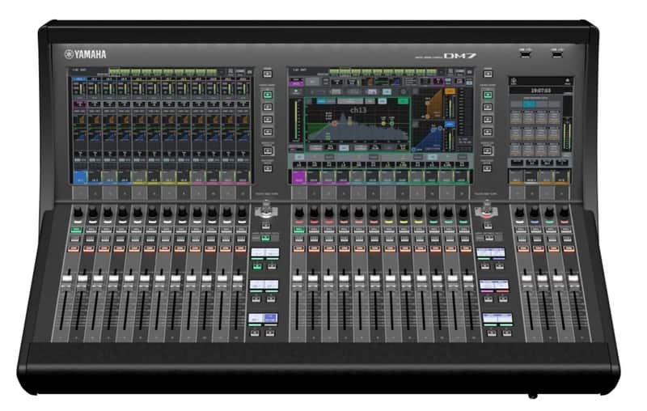
Task: Touch the last rotary encoder of the center bank
Action: 463,214
